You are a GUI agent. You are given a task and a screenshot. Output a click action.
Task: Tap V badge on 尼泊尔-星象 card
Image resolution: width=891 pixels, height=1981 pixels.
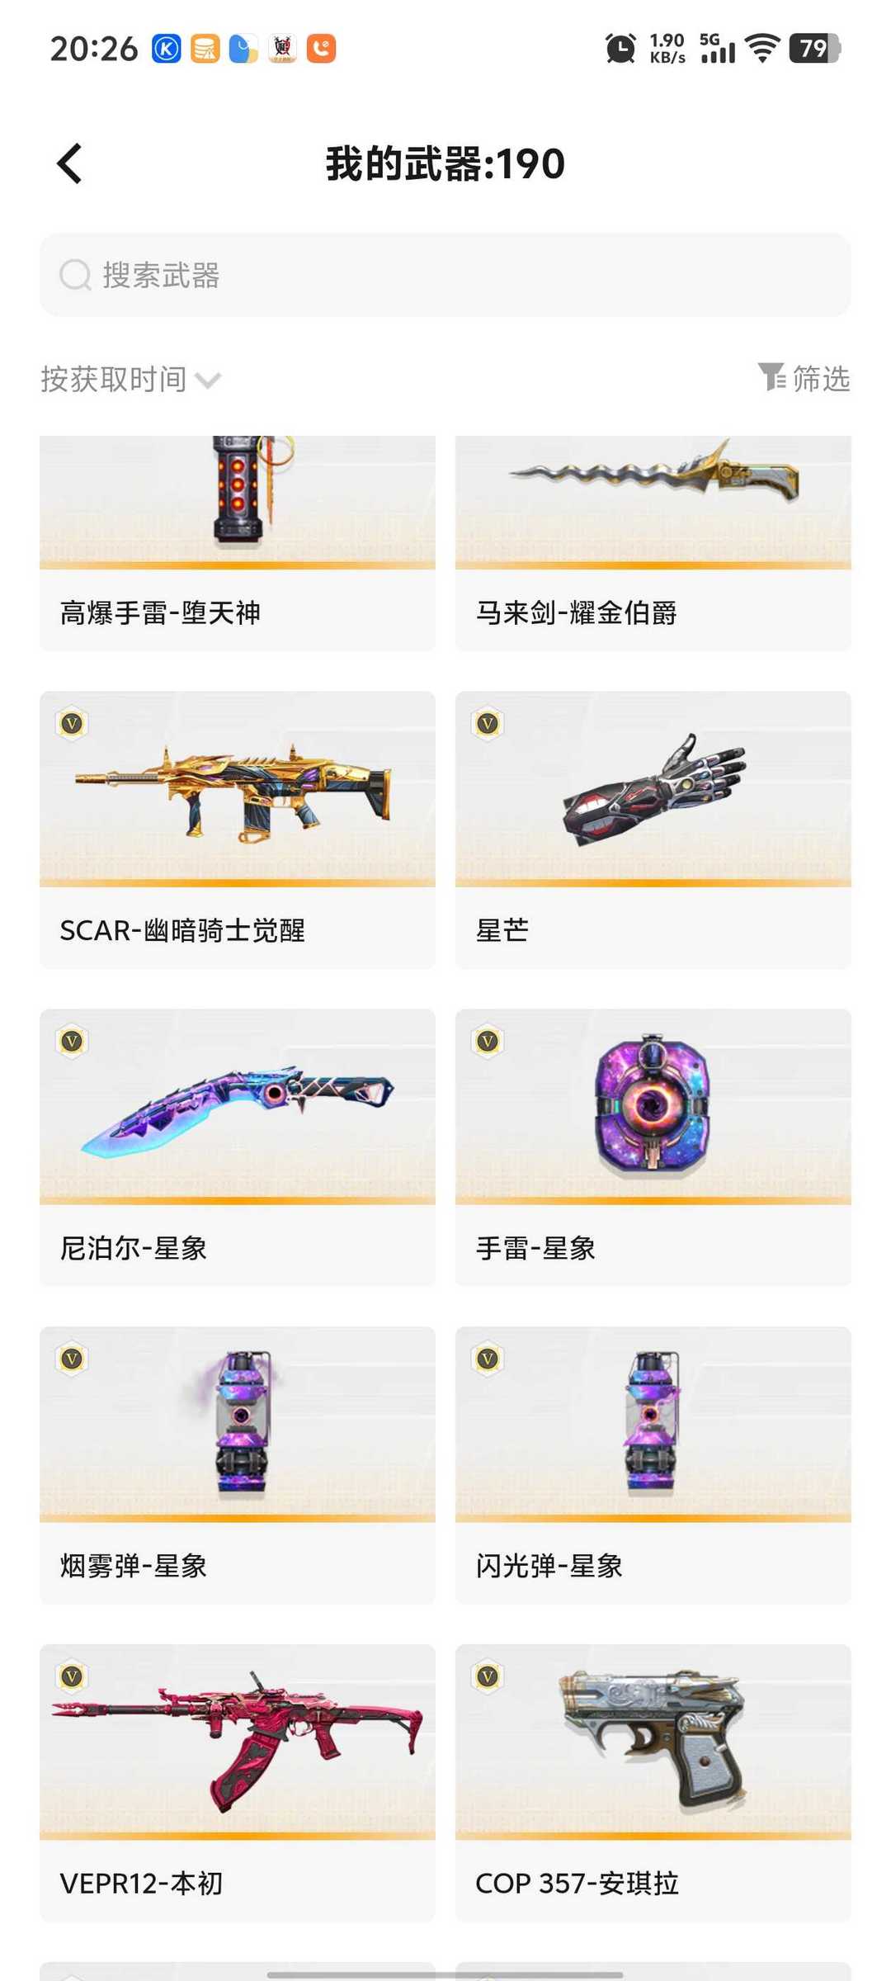pyautogui.click(x=73, y=1042)
